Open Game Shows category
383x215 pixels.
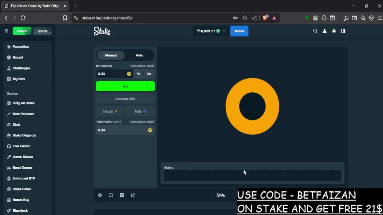click(23, 157)
